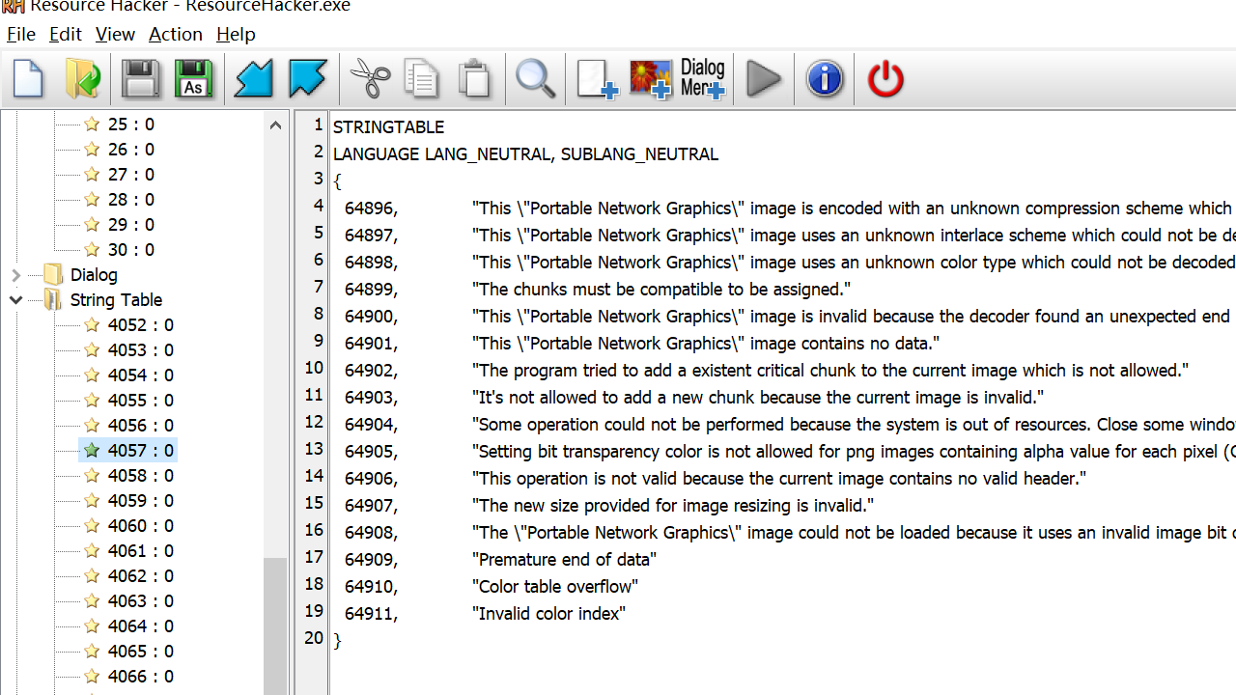This screenshot has width=1236, height=695.
Task: Open the Action menu
Action: pyautogui.click(x=175, y=34)
